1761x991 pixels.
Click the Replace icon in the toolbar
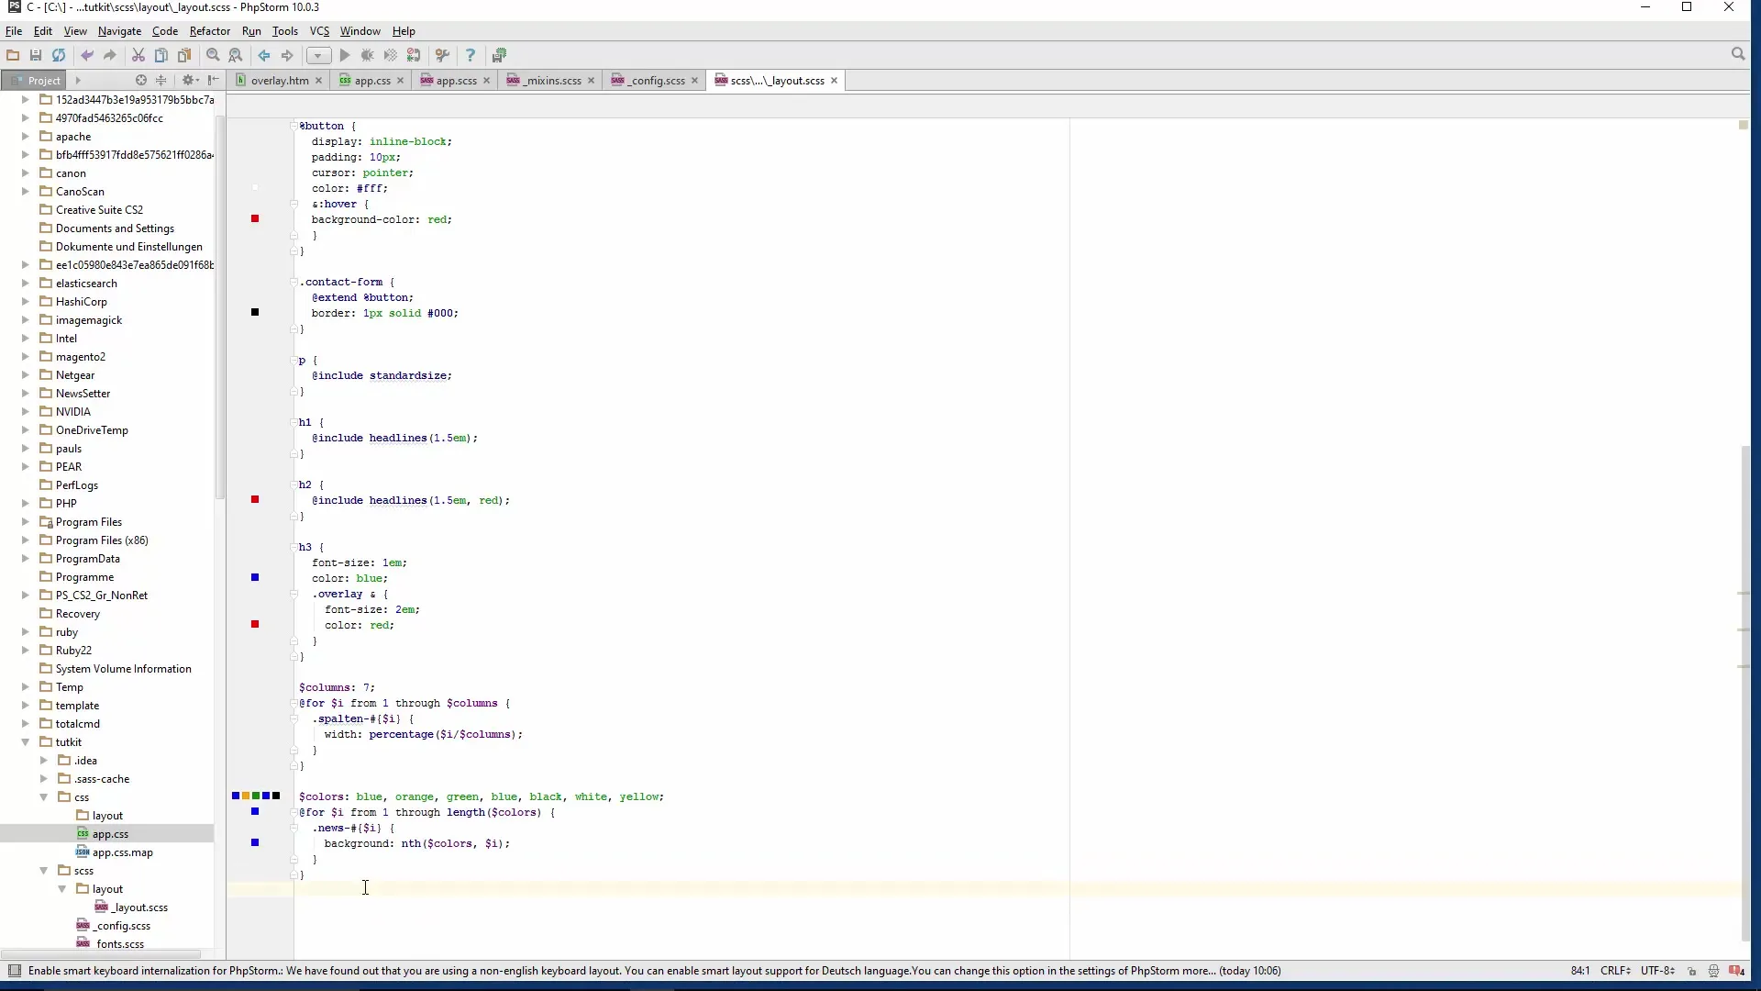click(x=236, y=55)
